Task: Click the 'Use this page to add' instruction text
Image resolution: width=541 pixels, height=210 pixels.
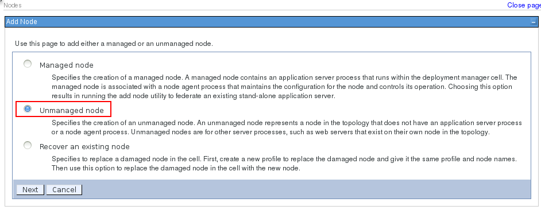Action: tap(114, 44)
